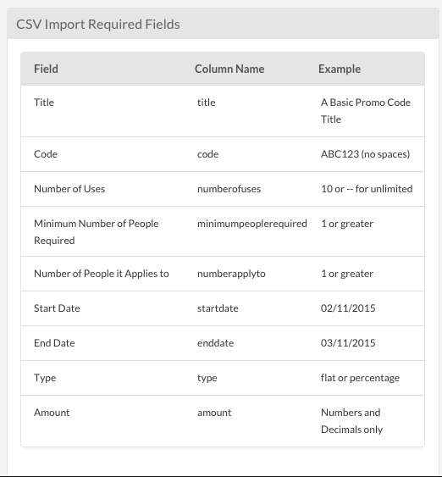Select the 'numberapplyto' column name
Viewport: 442px width, 477px height.
click(231, 274)
